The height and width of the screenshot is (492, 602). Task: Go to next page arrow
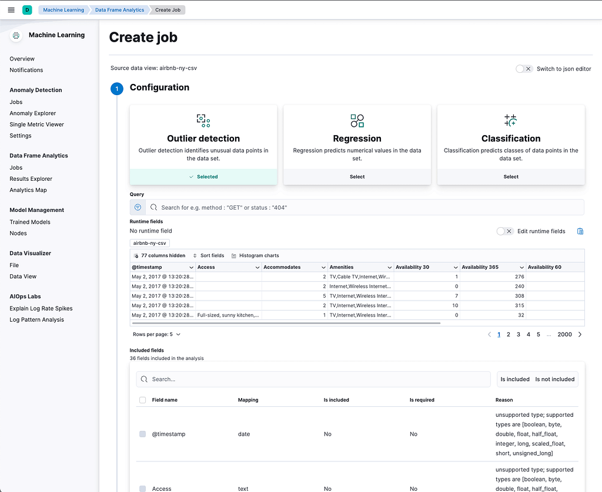tap(580, 335)
